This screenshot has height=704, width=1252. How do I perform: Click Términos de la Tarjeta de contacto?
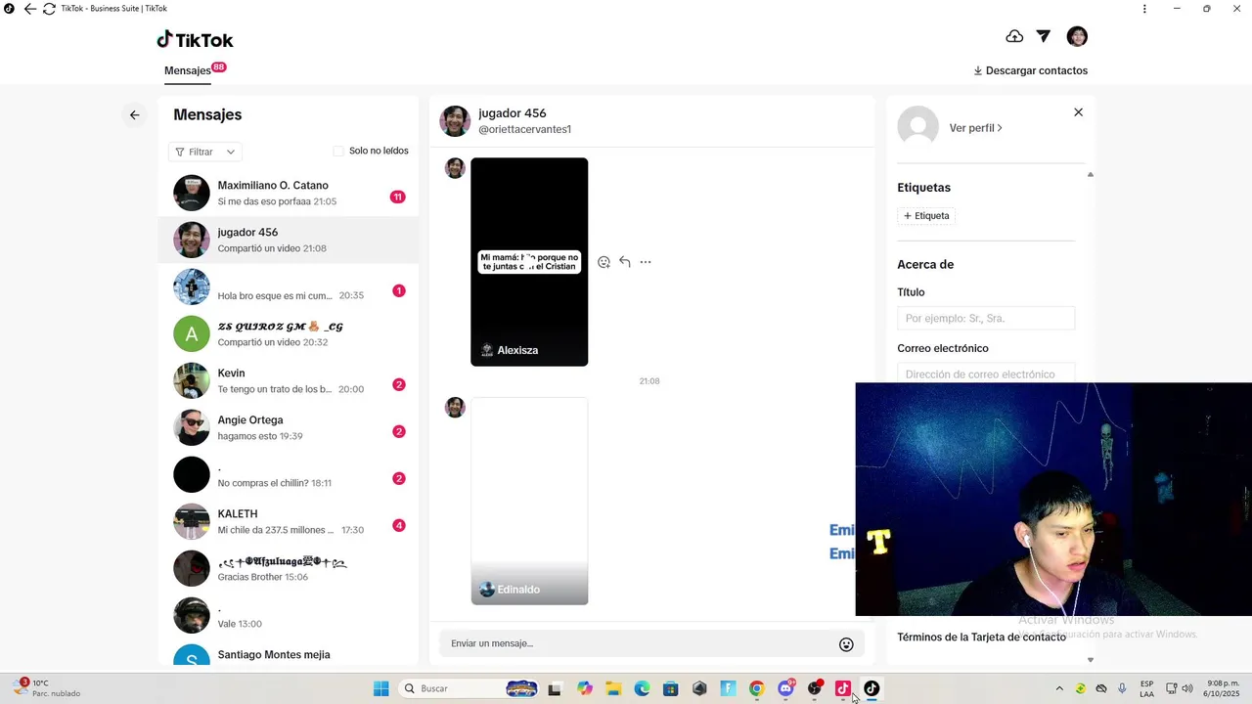click(x=981, y=637)
